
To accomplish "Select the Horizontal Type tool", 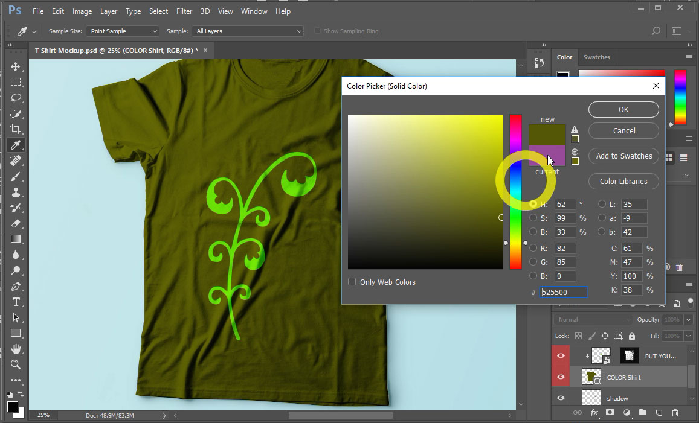I will tap(16, 302).
